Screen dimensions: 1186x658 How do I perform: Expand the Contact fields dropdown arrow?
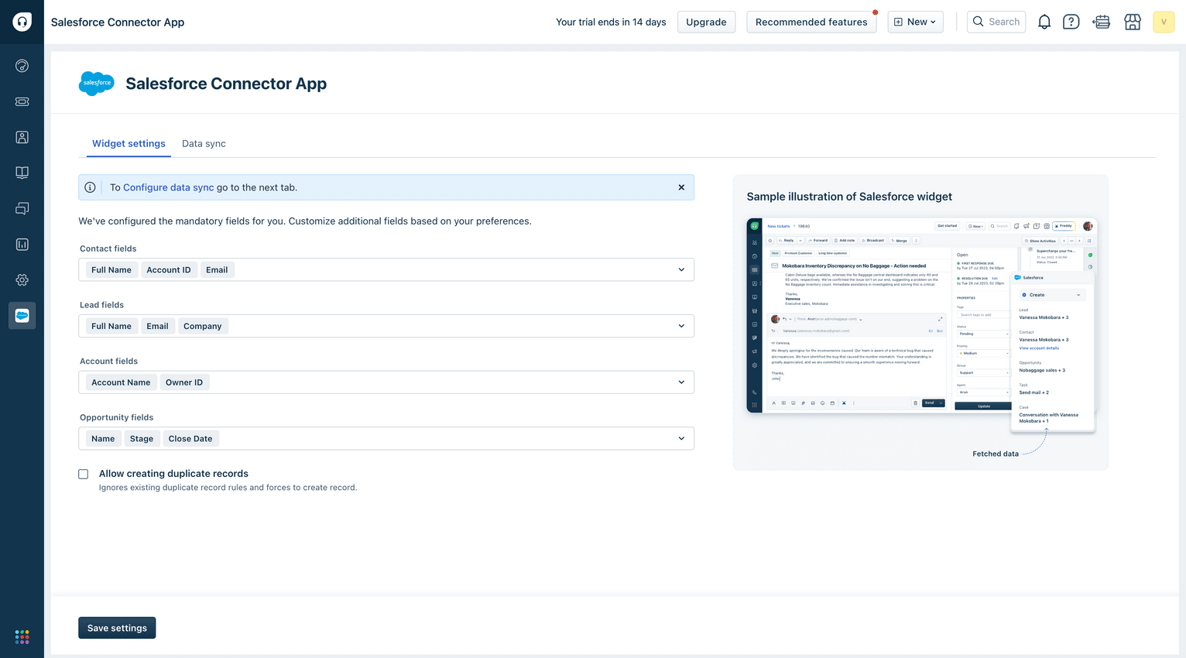(681, 269)
